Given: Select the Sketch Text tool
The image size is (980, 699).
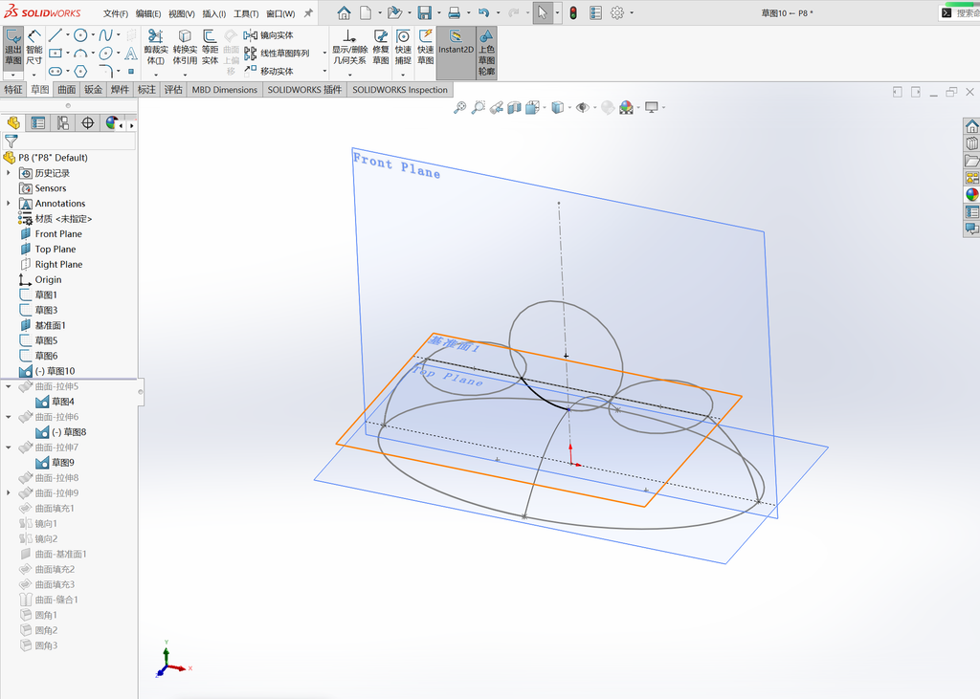Looking at the screenshot, I should pyautogui.click(x=130, y=54).
